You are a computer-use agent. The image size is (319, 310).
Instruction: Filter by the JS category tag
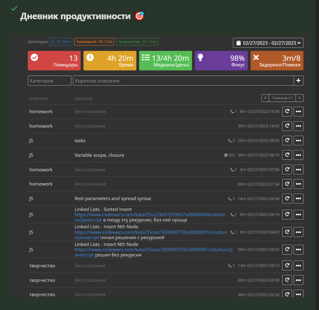(61, 42)
